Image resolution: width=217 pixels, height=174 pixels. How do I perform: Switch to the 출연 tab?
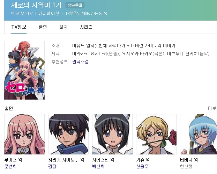[43, 27]
